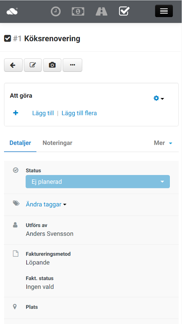Go back with the arrow button
This screenshot has height=324, width=182.
tap(13, 65)
